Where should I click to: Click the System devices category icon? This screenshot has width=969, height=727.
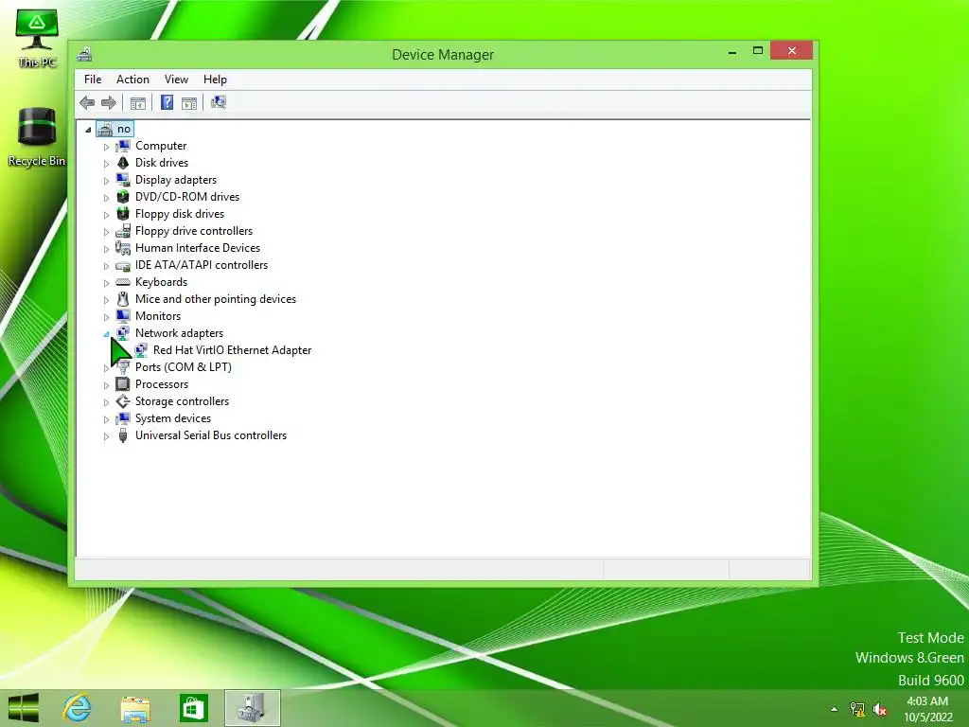click(x=123, y=418)
